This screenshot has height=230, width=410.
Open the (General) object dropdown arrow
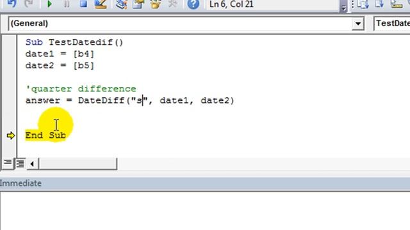pyautogui.click(x=357, y=24)
